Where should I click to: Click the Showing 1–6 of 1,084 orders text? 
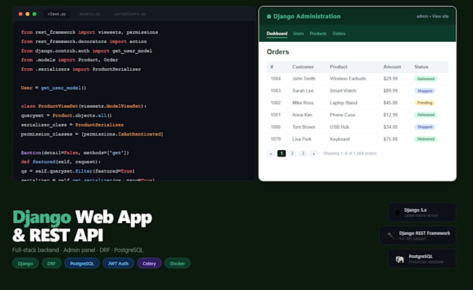(350, 154)
